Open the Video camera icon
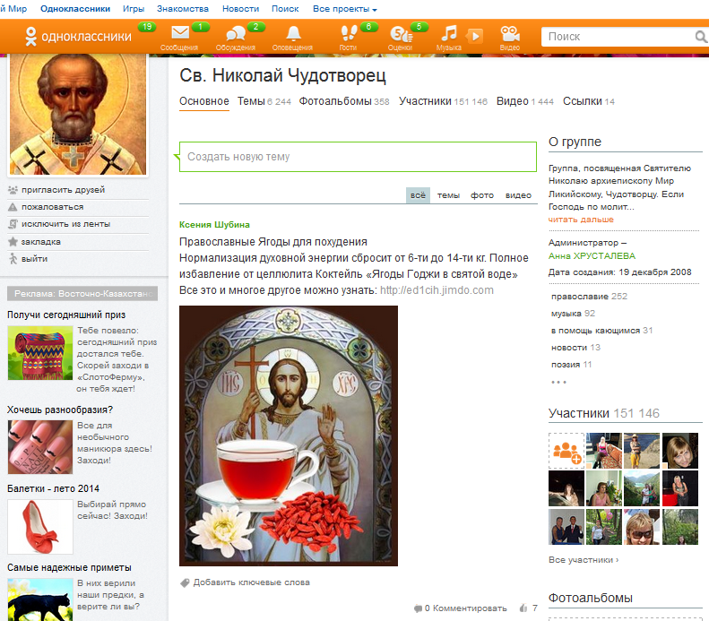The height and width of the screenshot is (621, 709). (510, 33)
